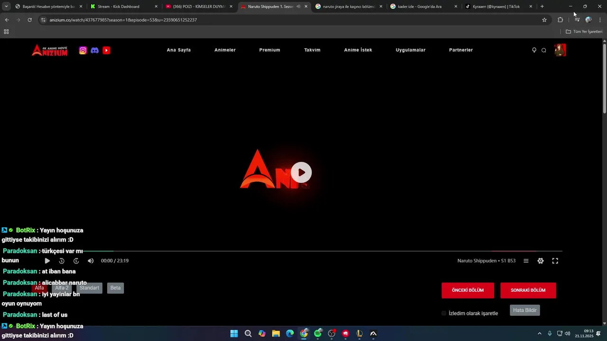607x341 pixels.
Task: Open the player settings gear
Action: (x=541, y=261)
